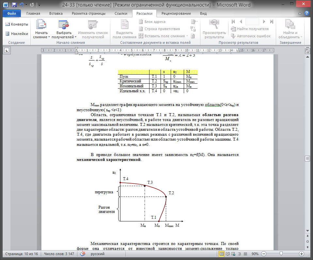
Task: Click the proofing errors icon in status bar
Action: click(x=83, y=254)
